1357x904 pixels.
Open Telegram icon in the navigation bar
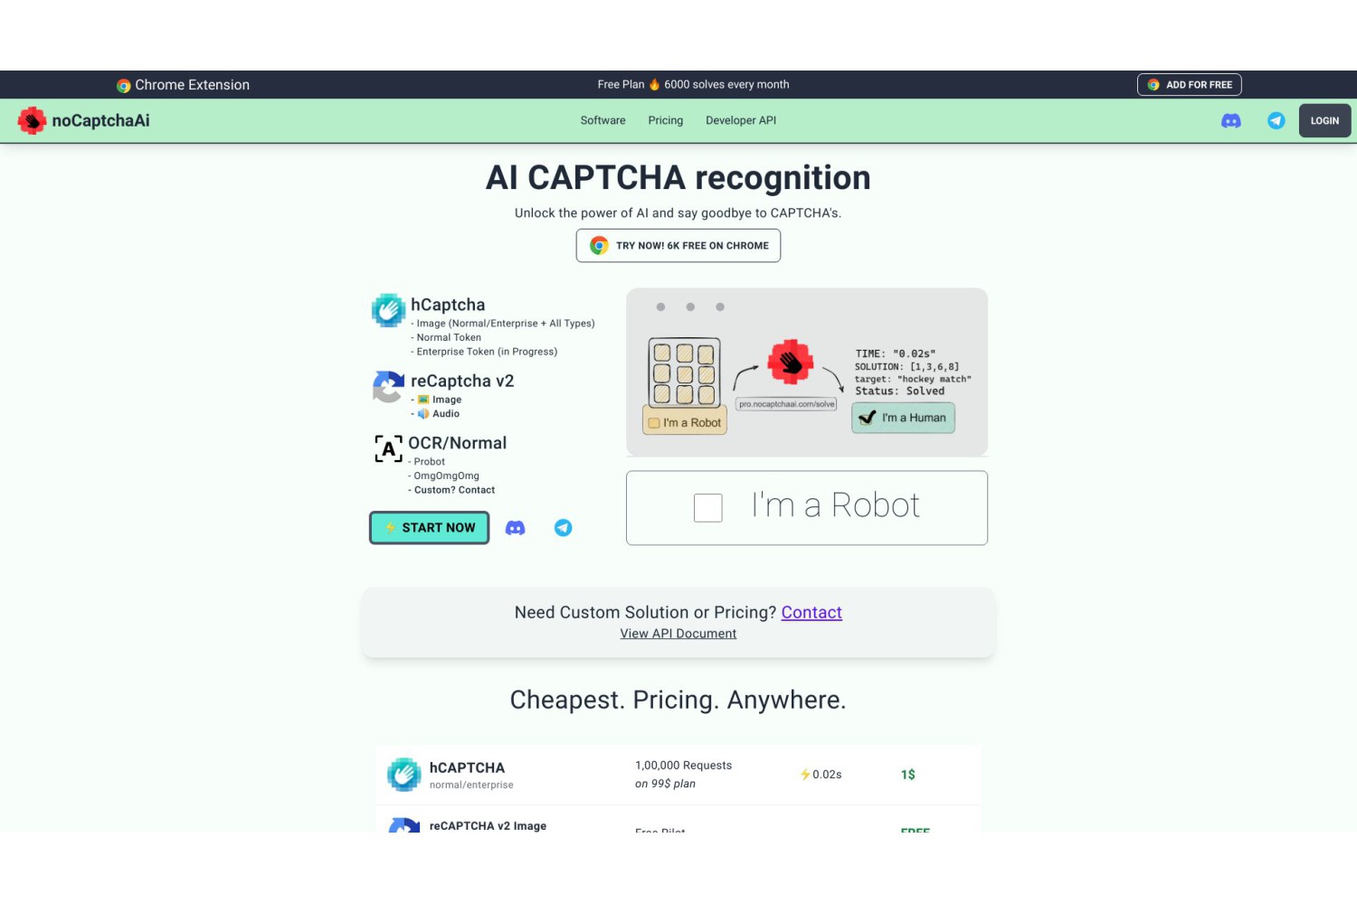pyautogui.click(x=1276, y=121)
